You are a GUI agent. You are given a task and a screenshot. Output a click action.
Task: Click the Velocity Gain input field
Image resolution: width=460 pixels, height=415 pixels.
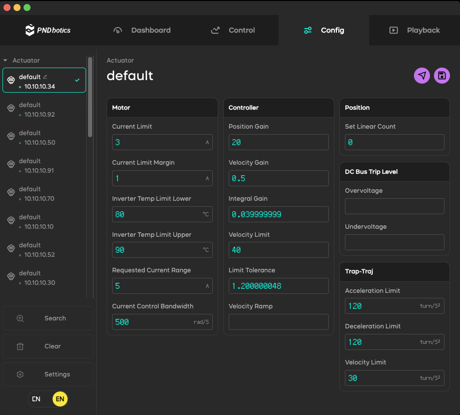[x=279, y=178]
